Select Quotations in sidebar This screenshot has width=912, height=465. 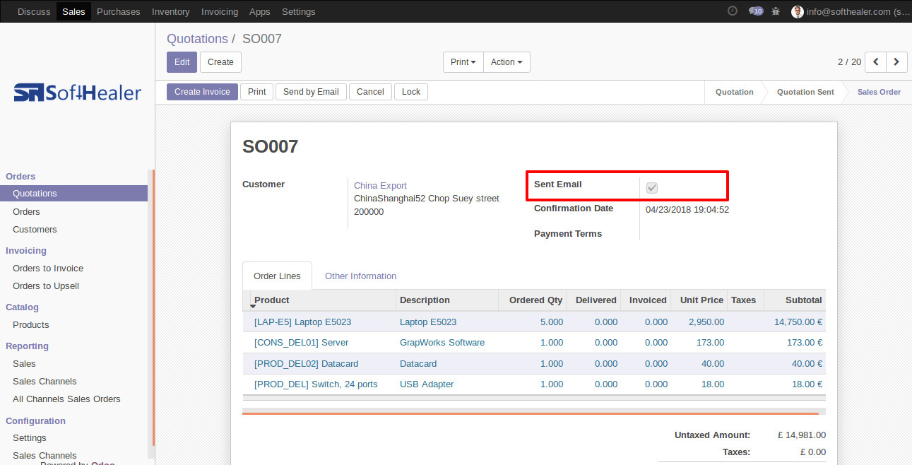(x=73, y=194)
